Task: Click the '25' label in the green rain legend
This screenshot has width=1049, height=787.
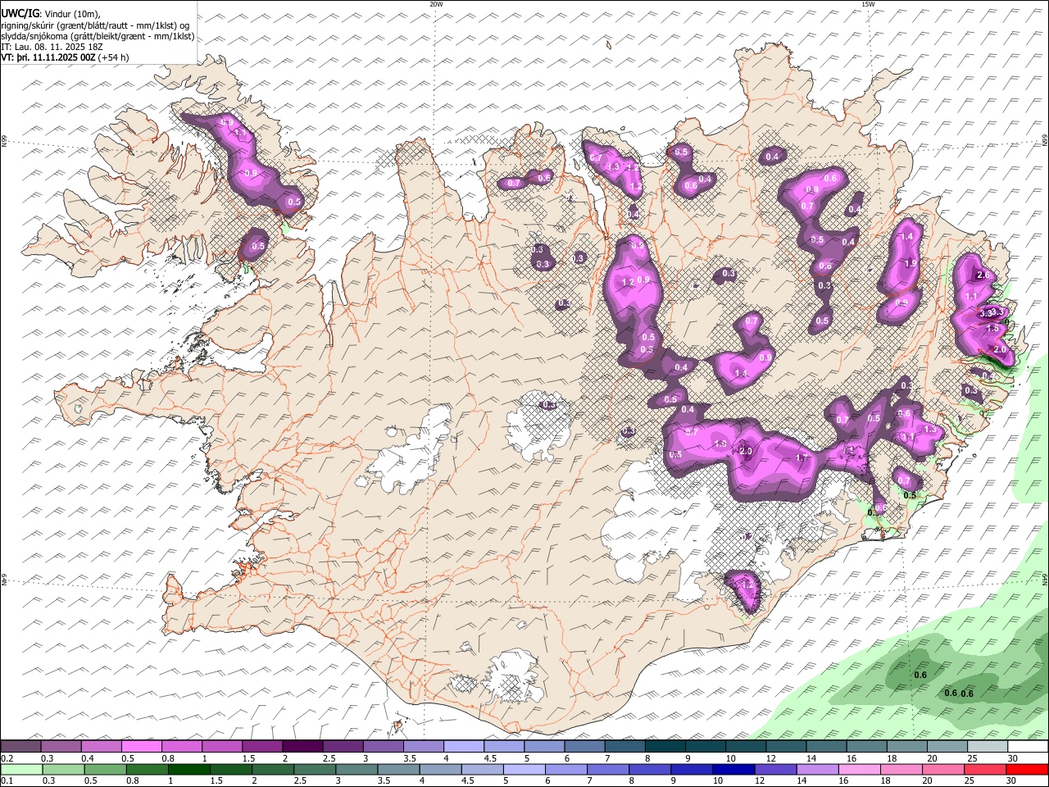Action: pos(971,781)
